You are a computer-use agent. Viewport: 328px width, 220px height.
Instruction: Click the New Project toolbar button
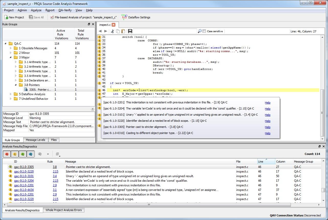pyautogui.click(x=14, y=17)
